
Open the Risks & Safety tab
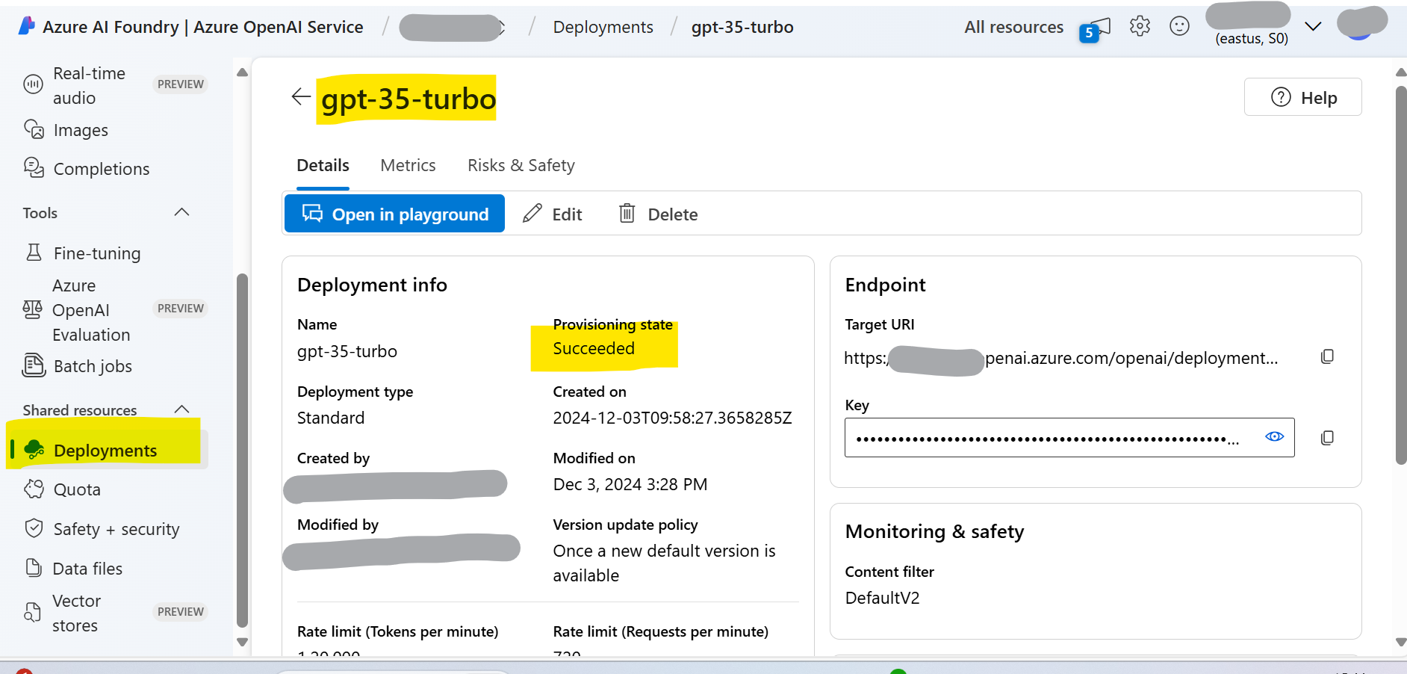coord(521,165)
